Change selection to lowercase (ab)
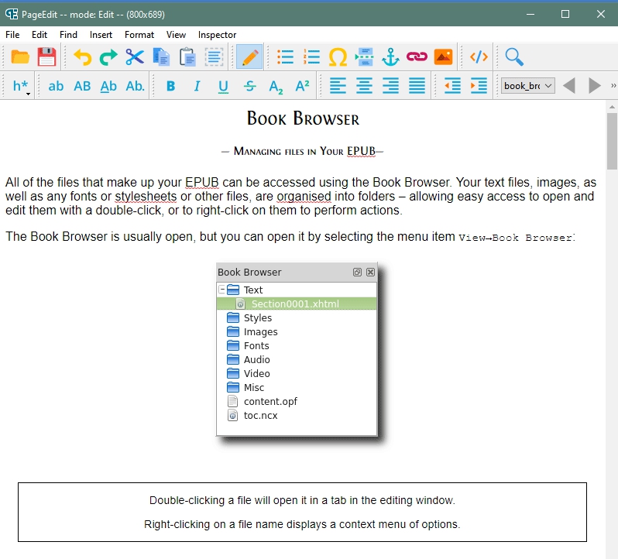The width and height of the screenshot is (618, 559). 56,86
